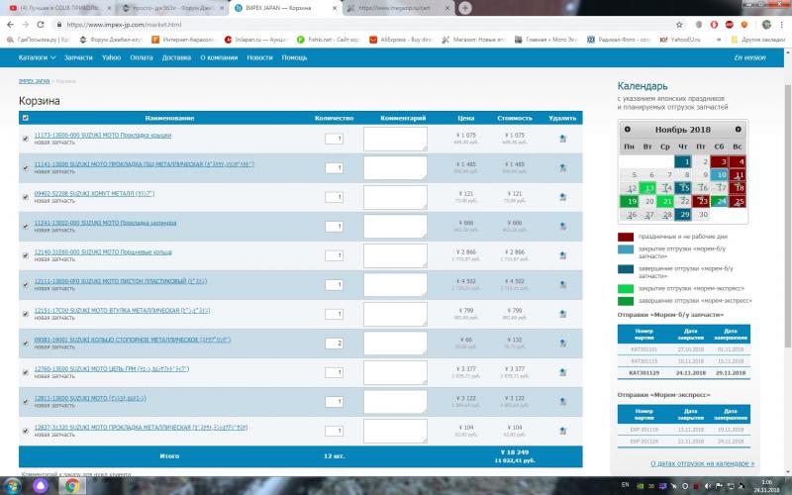
Task: Click the 'О датах отгрузок на календаре' link
Action: coord(702,462)
